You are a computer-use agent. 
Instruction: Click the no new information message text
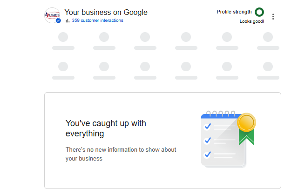121,154
